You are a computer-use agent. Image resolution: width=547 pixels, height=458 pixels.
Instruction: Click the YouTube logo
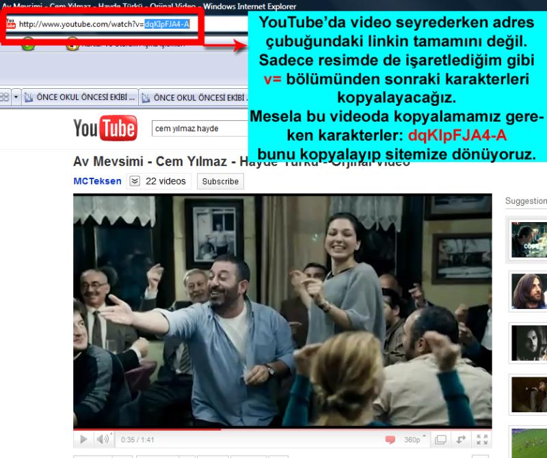[105, 128]
